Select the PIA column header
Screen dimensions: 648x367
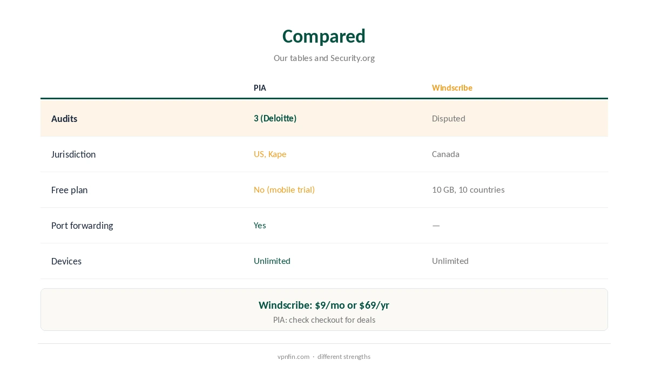260,87
